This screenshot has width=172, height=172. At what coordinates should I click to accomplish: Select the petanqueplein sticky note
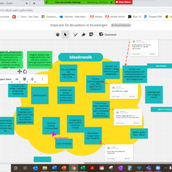(x=40, y=95)
